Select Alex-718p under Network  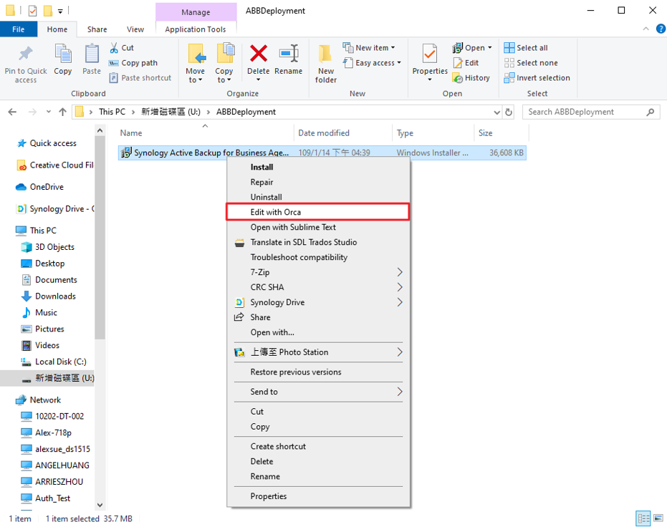coord(47,432)
